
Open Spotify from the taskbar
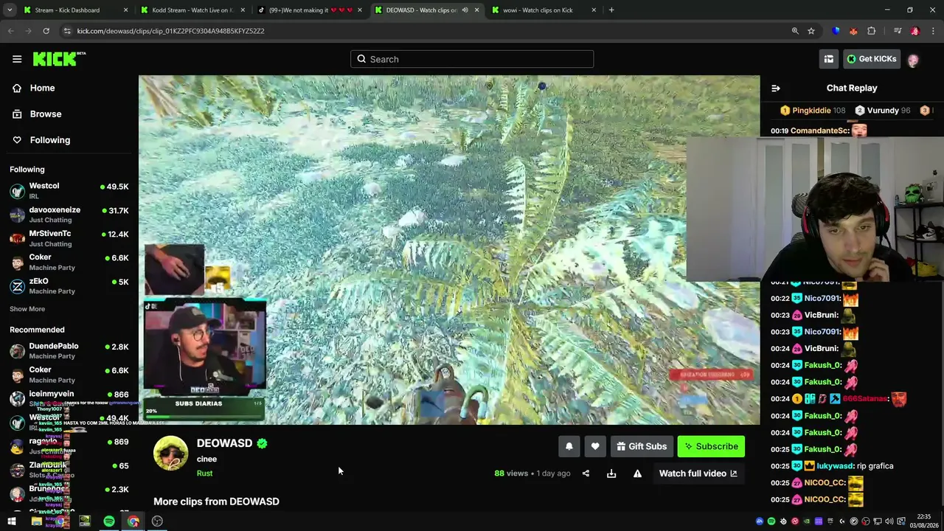pyautogui.click(x=109, y=521)
